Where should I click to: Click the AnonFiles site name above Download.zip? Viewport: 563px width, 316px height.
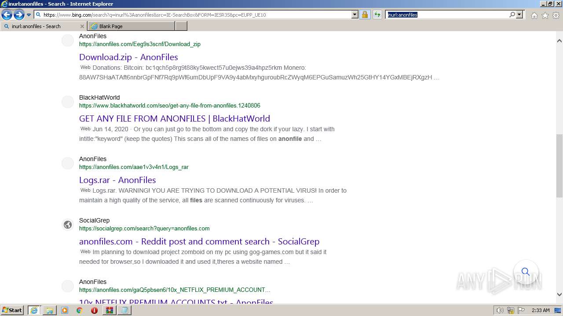click(x=93, y=36)
